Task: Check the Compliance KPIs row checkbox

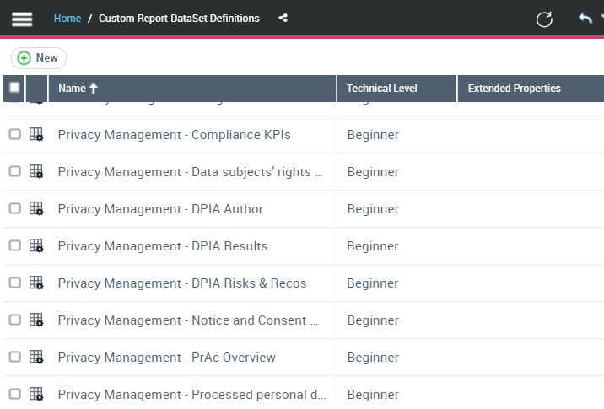Action: (14, 135)
